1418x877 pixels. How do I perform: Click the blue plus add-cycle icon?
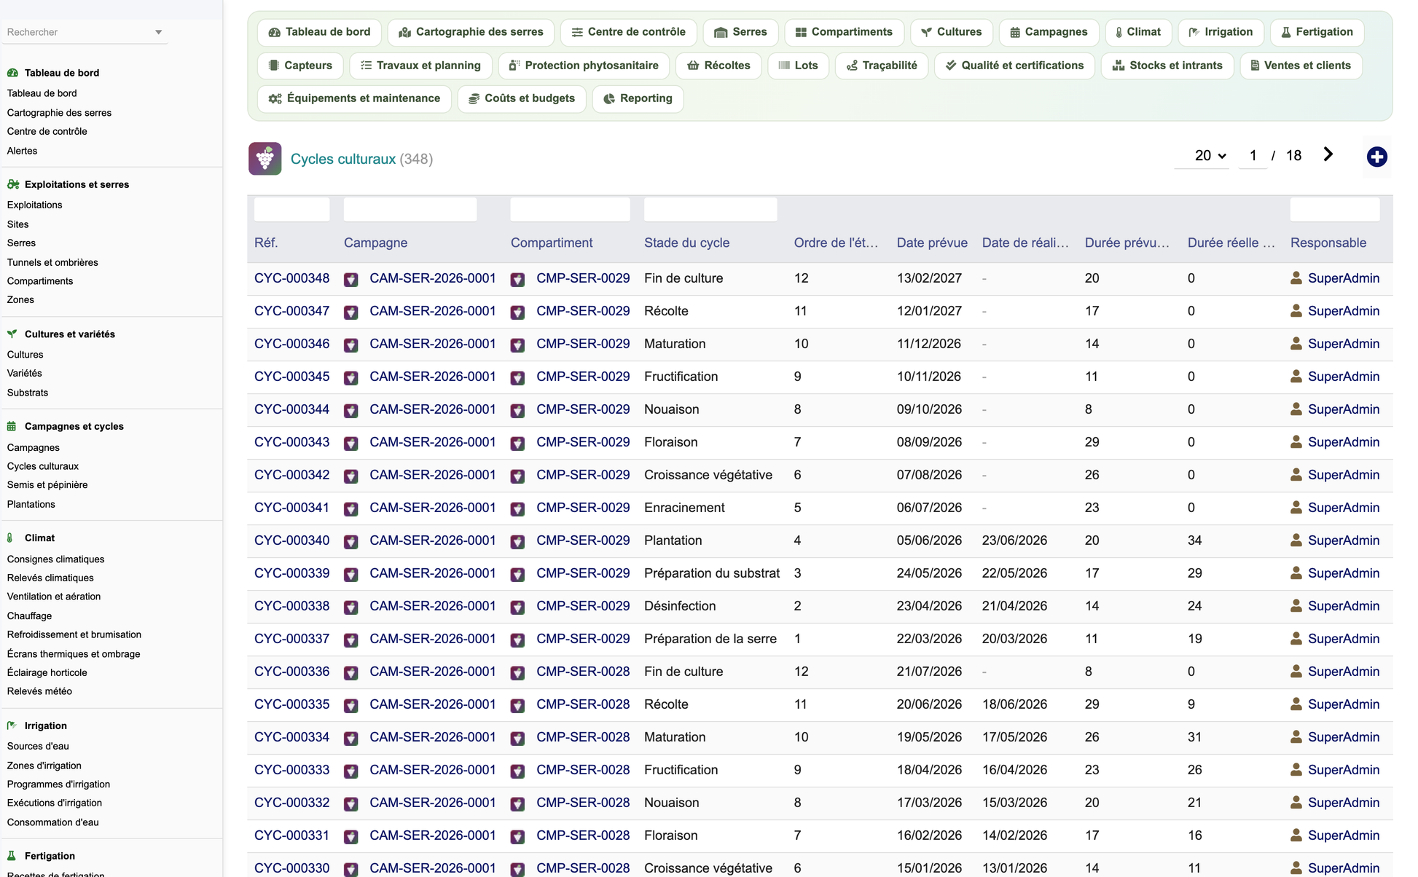pos(1376,157)
